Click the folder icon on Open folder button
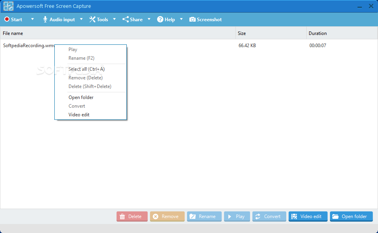The height and width of the screenshot is (233, 378). coord(335,216)
